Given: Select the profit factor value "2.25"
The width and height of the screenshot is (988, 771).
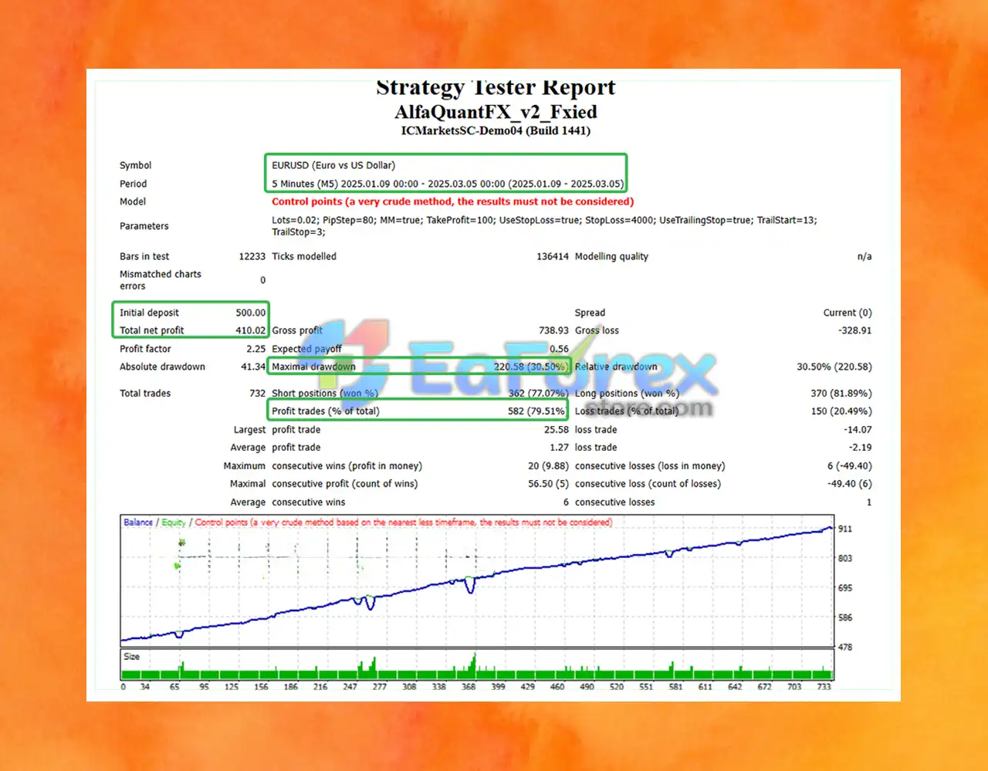Looking at the screenshot, I should click(256, 349).
